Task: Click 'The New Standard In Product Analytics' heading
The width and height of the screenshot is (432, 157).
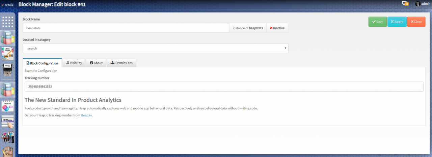Action: click(73, 100)
